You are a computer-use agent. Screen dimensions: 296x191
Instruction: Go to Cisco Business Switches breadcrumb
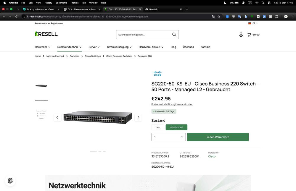click(119, 56)
